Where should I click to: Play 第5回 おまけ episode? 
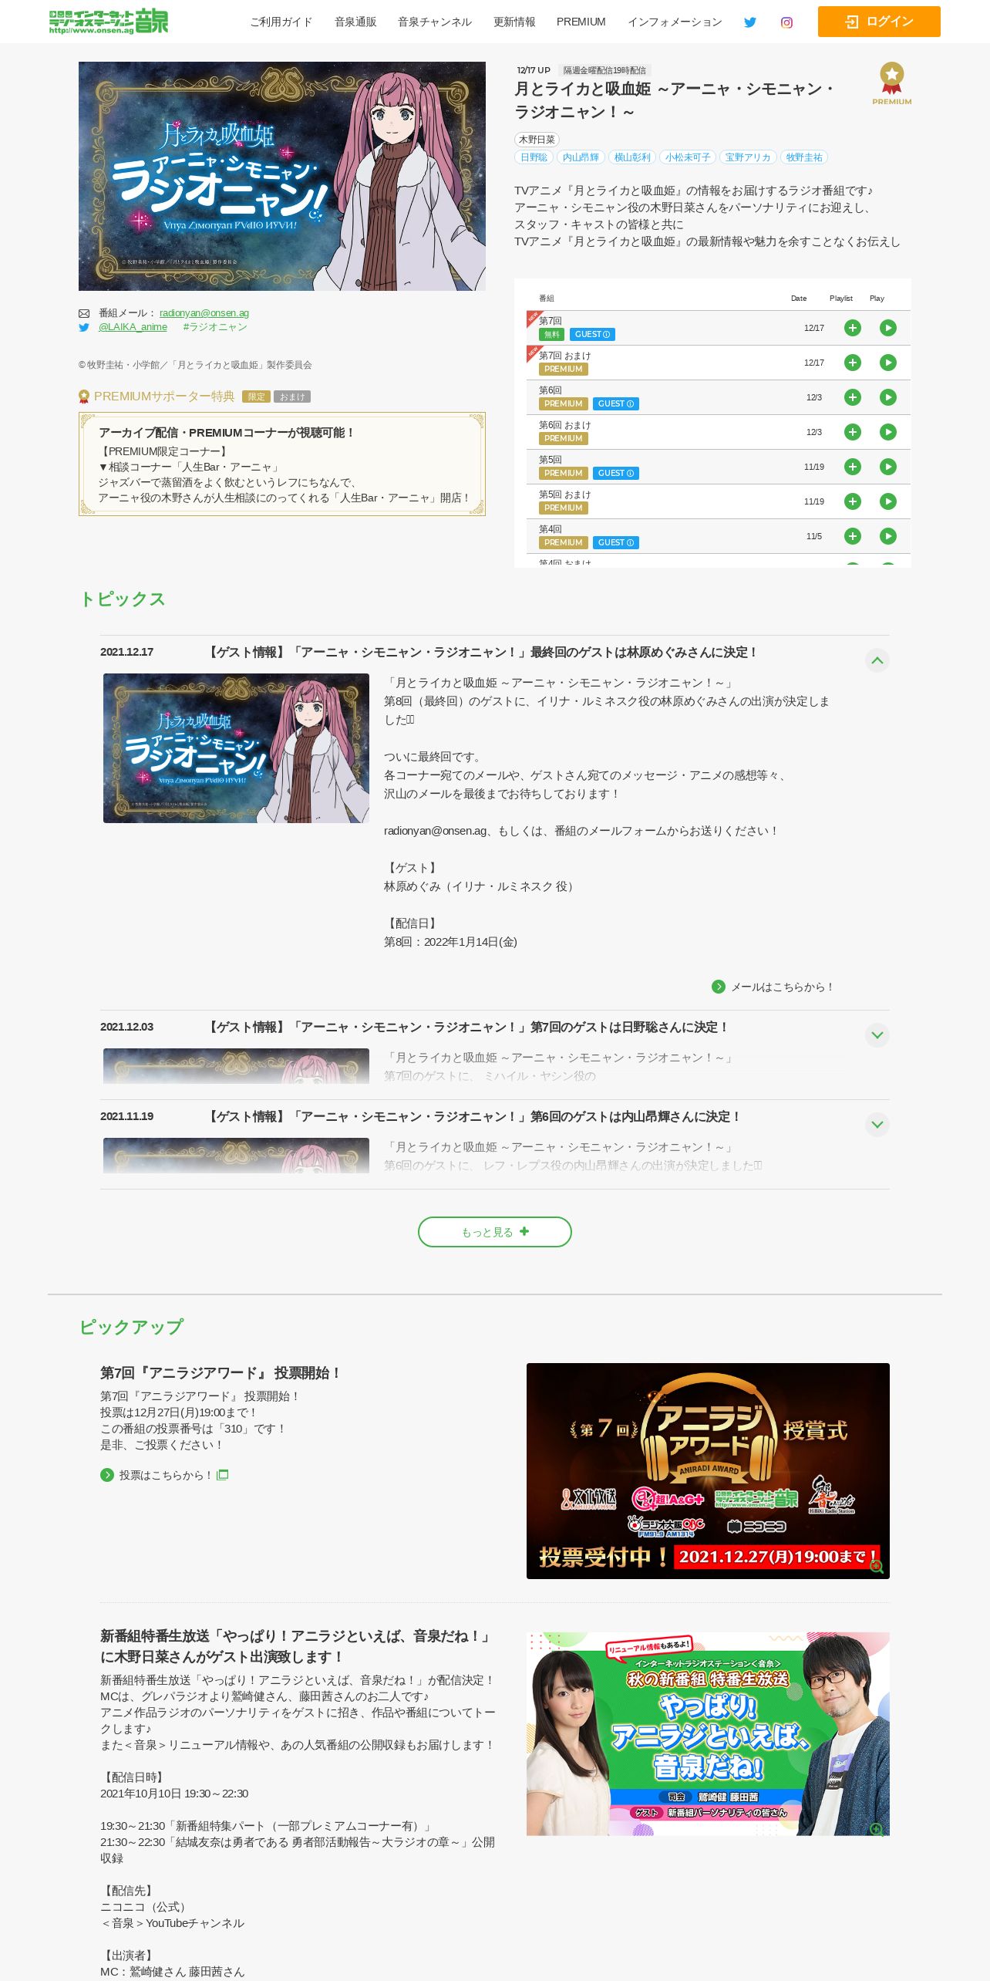tap(888, 501)
